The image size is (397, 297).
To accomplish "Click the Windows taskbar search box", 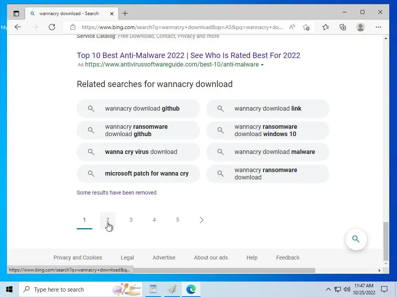I will (81, 289).
